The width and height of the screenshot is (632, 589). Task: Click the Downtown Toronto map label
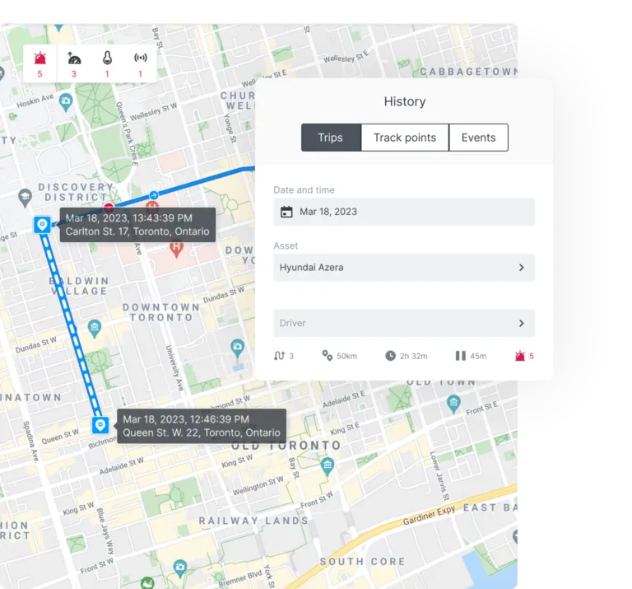click(161, 313)
